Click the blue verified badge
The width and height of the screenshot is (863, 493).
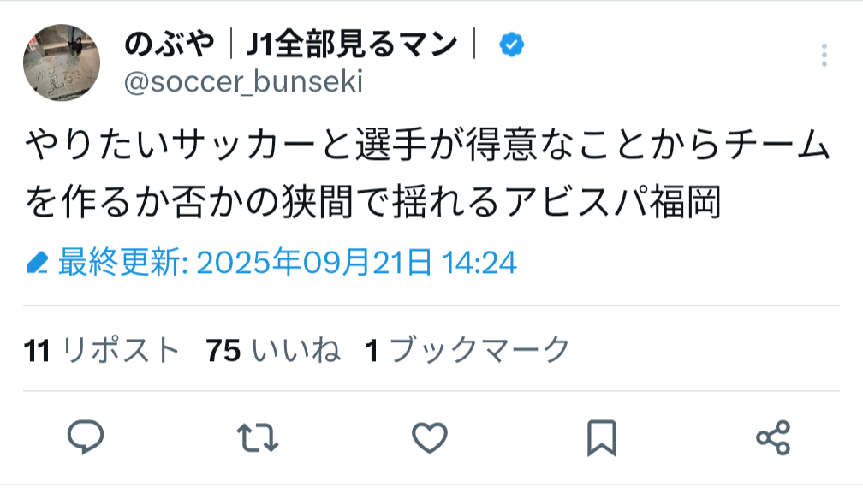click(511, 44)
